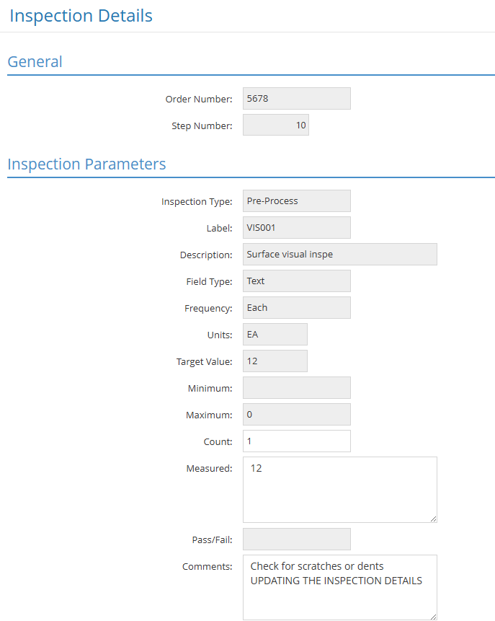
Task: Click into the Description field
Action: click(339, 255)
